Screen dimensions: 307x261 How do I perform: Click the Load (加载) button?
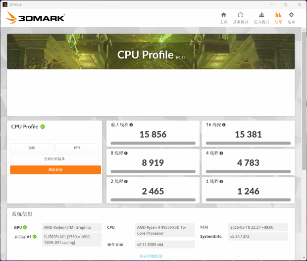click(x=32, y=148)
